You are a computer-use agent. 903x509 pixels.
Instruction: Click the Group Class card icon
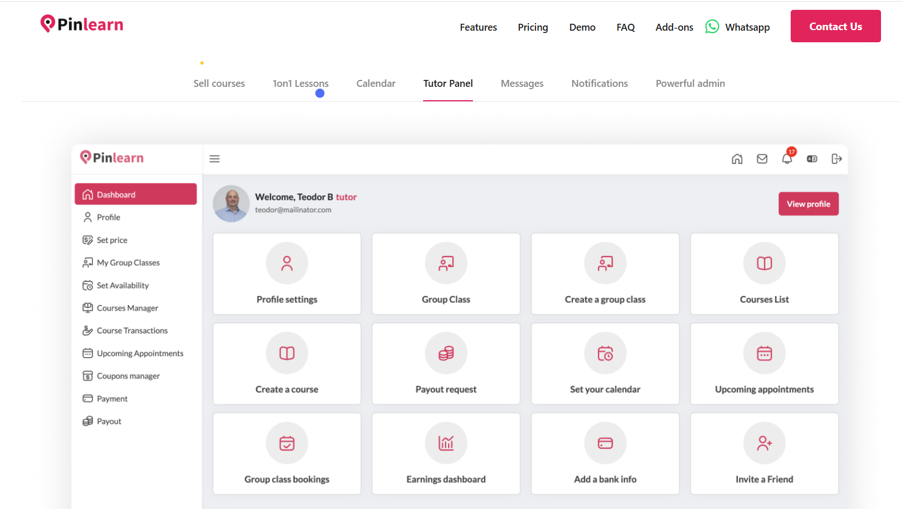coord(446,263)
